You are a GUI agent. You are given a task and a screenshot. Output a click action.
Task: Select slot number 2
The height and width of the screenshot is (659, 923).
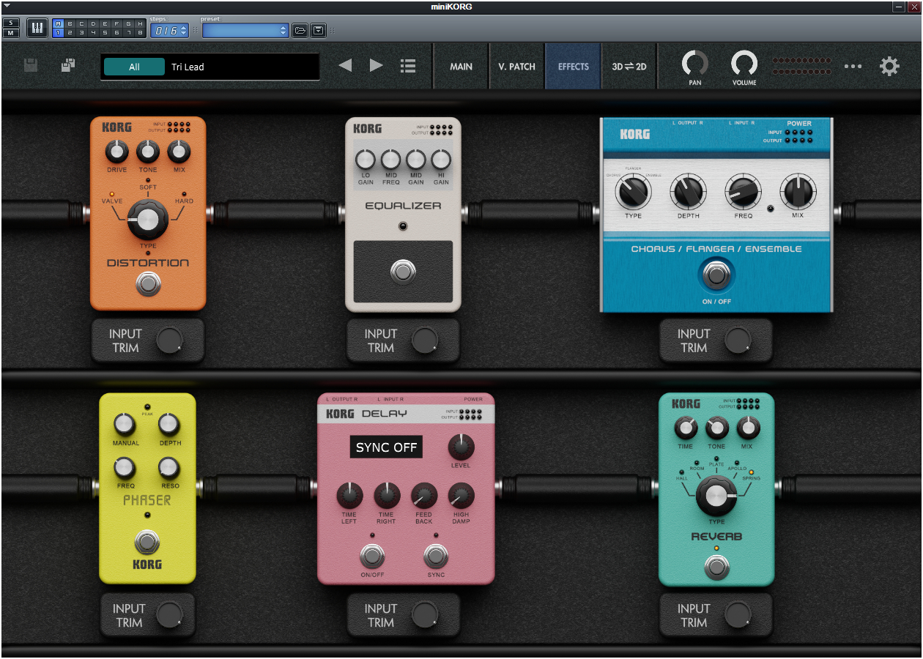coord(70,33)
